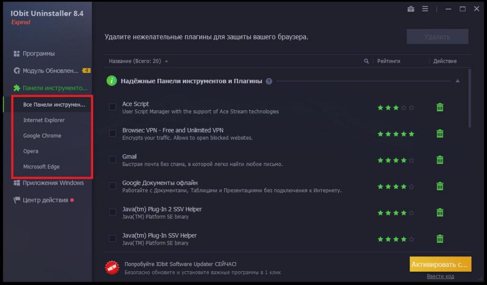Click the red notification dot
Viewport: 487px width, 285px height.
click(72, 200)
